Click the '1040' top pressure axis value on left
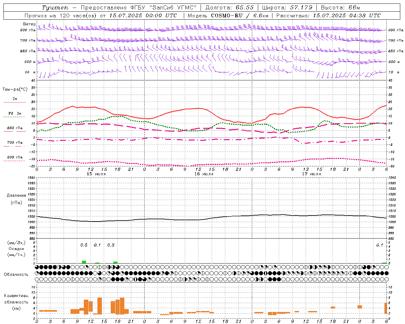Viewport: 405px width, 324px height. tap(31, 178)
